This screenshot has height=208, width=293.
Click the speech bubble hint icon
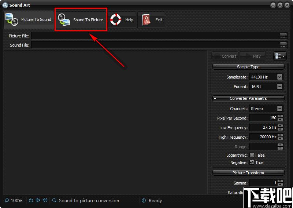tap(54, 200)
